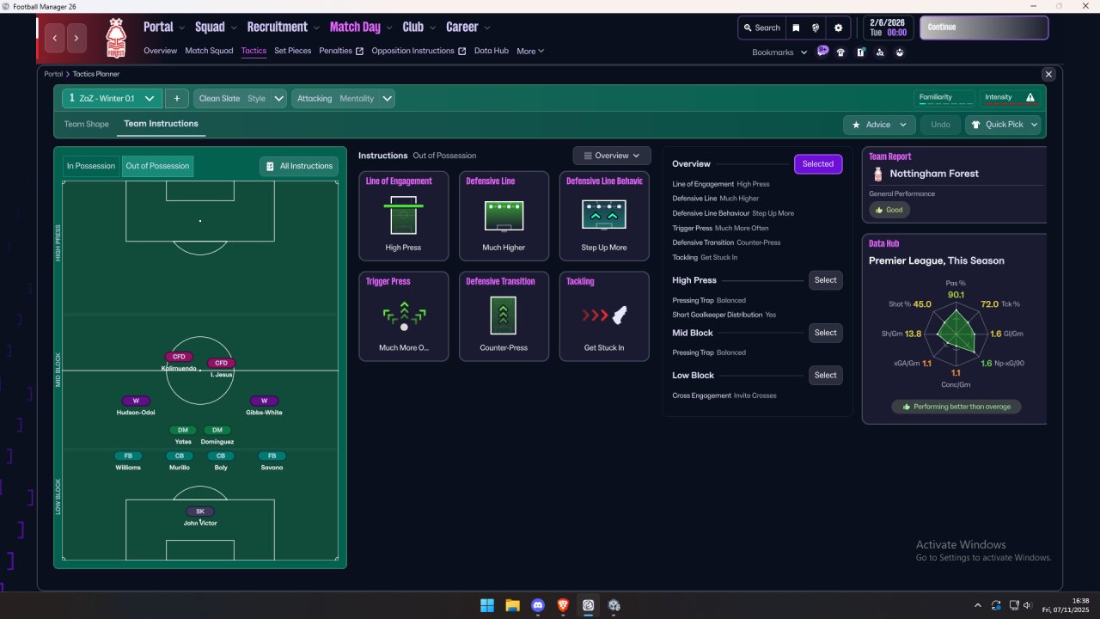Click the squad group shortcut icon

click(x=900, y=52)
